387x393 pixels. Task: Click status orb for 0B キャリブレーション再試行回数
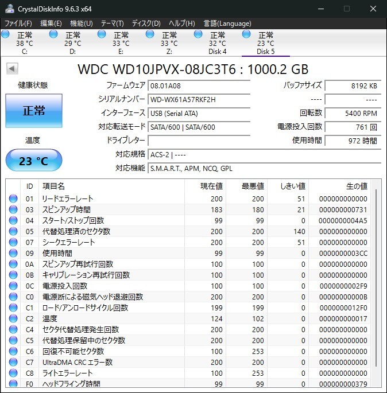[13, 275]
